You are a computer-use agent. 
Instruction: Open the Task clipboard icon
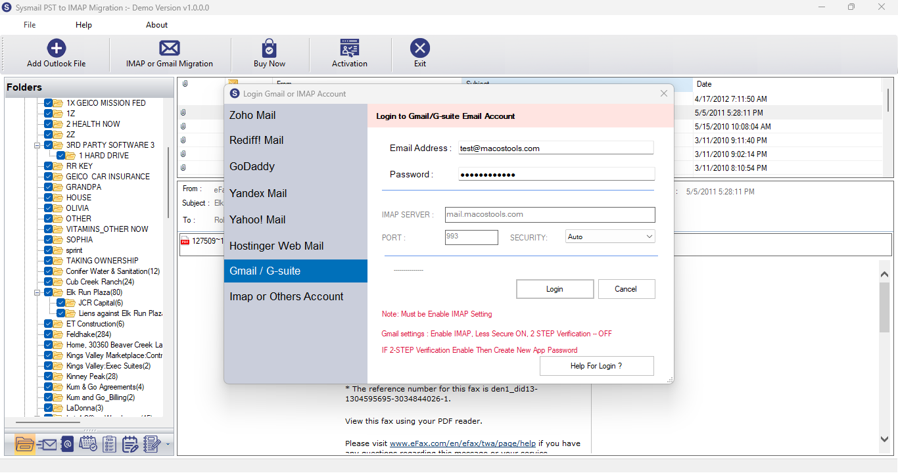[x=110, y=444]
